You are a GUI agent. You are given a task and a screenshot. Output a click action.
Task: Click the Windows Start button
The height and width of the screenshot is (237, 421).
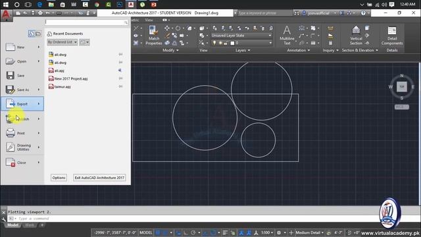click(x=6, y=5)
